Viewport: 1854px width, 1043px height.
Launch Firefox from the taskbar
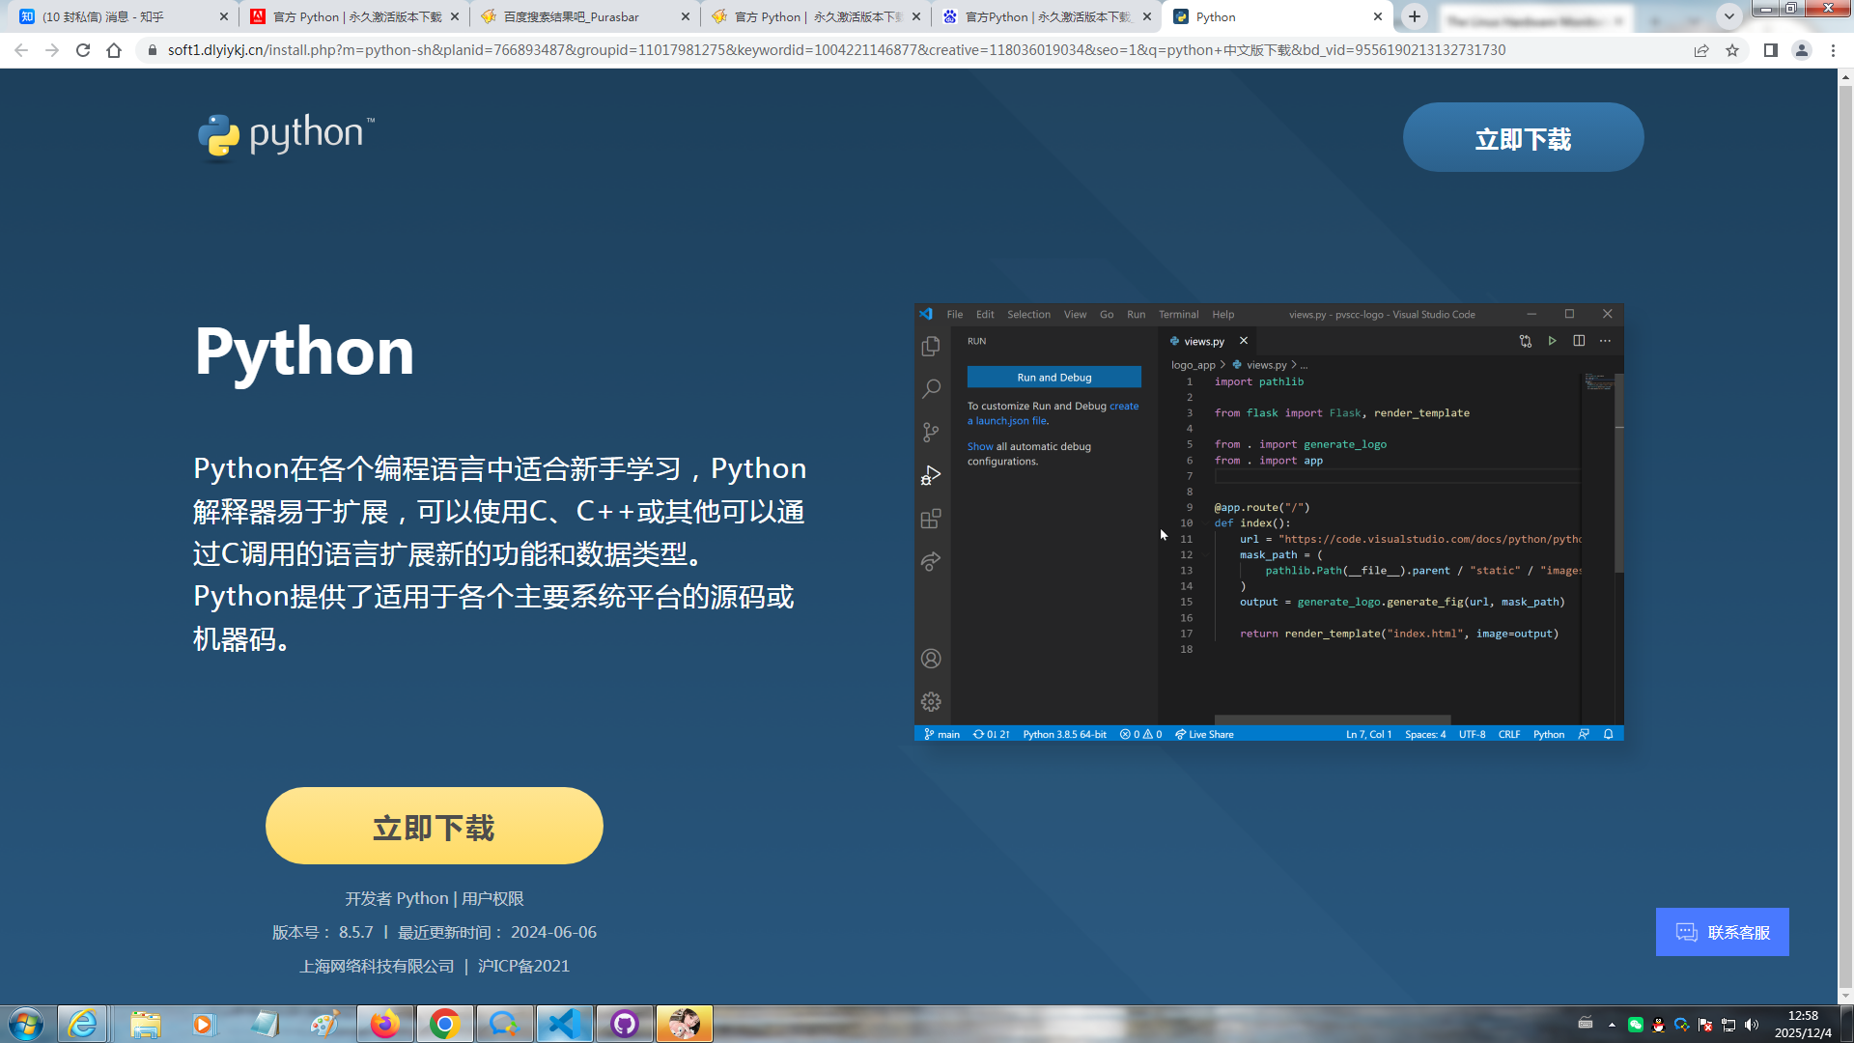tap(385, 1024)
